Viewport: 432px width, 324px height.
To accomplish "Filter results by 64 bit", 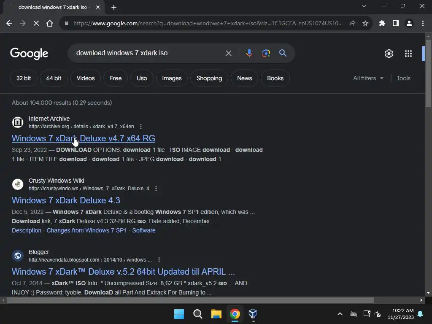I will point(54,78).
